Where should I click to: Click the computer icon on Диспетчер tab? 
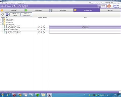[x=51, y=10]
